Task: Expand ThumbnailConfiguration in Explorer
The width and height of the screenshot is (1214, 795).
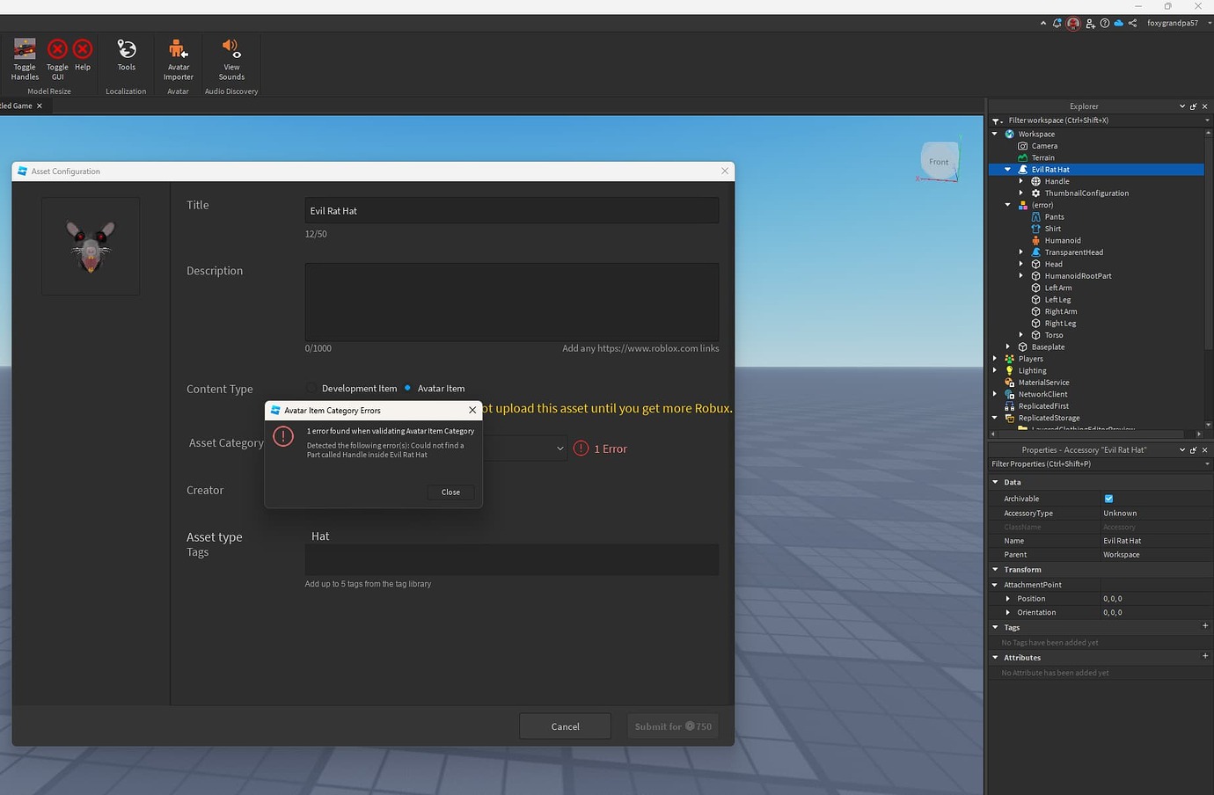Action: (1020, 193)
